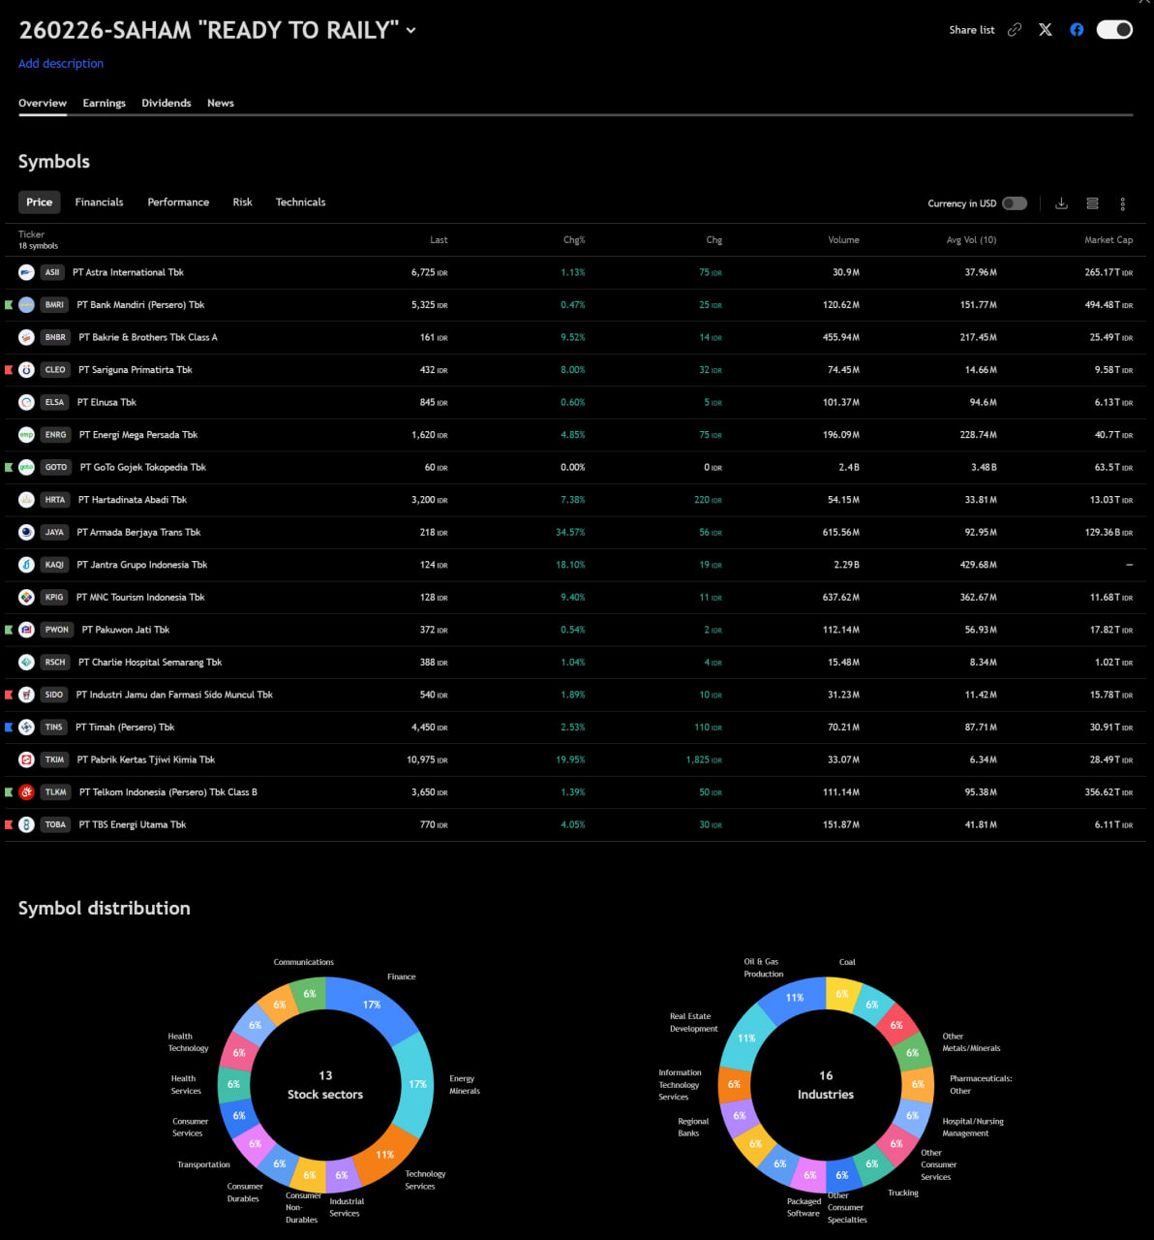The width and height of the screenshot is (1154, 1240).
Task: Toggle the green flag on PWON row
Action: click(9, 630)
